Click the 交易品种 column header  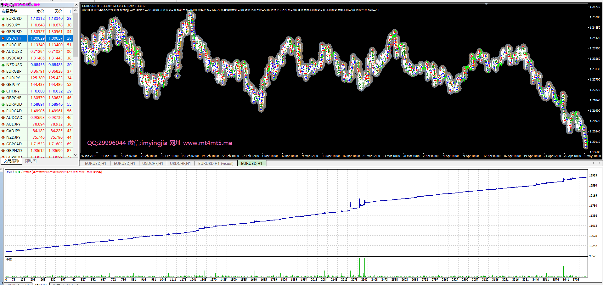pyautogui.click(x=14, y=11)
